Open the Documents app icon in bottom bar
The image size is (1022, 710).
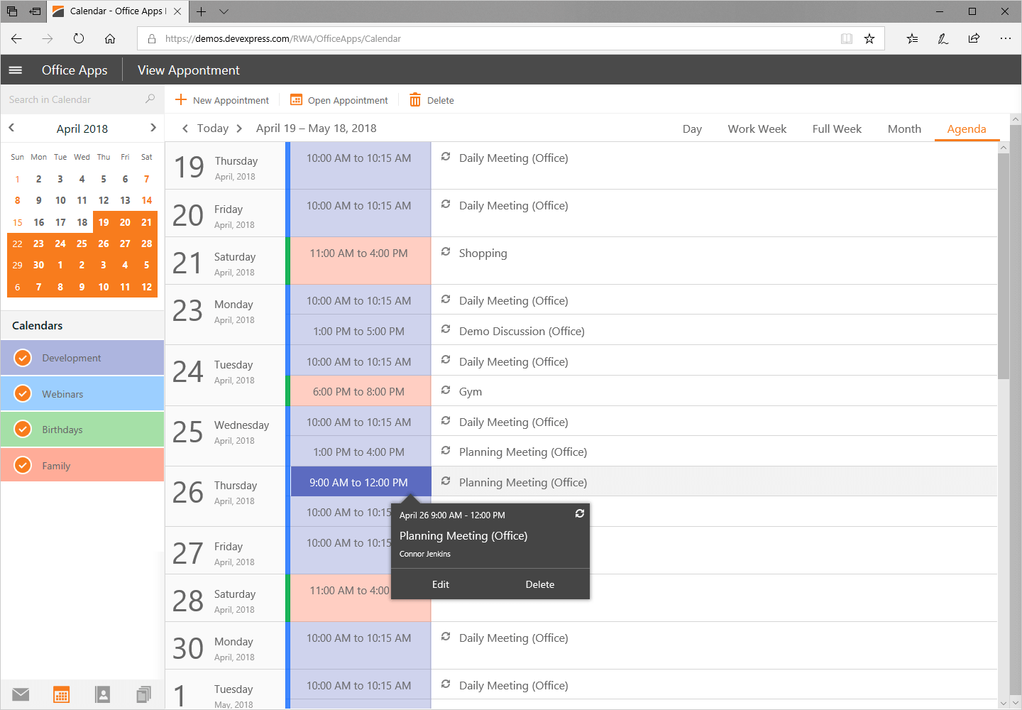tap(143, 694)
